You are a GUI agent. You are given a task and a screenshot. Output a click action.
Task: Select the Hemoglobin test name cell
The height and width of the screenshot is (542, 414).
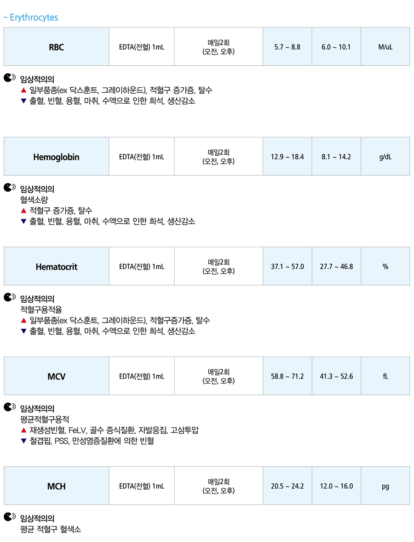click(57, 157)
